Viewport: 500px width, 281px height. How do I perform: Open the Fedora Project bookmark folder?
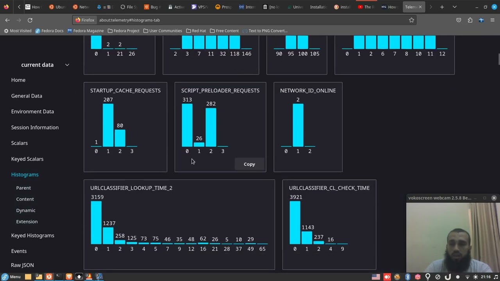[123, 30]
